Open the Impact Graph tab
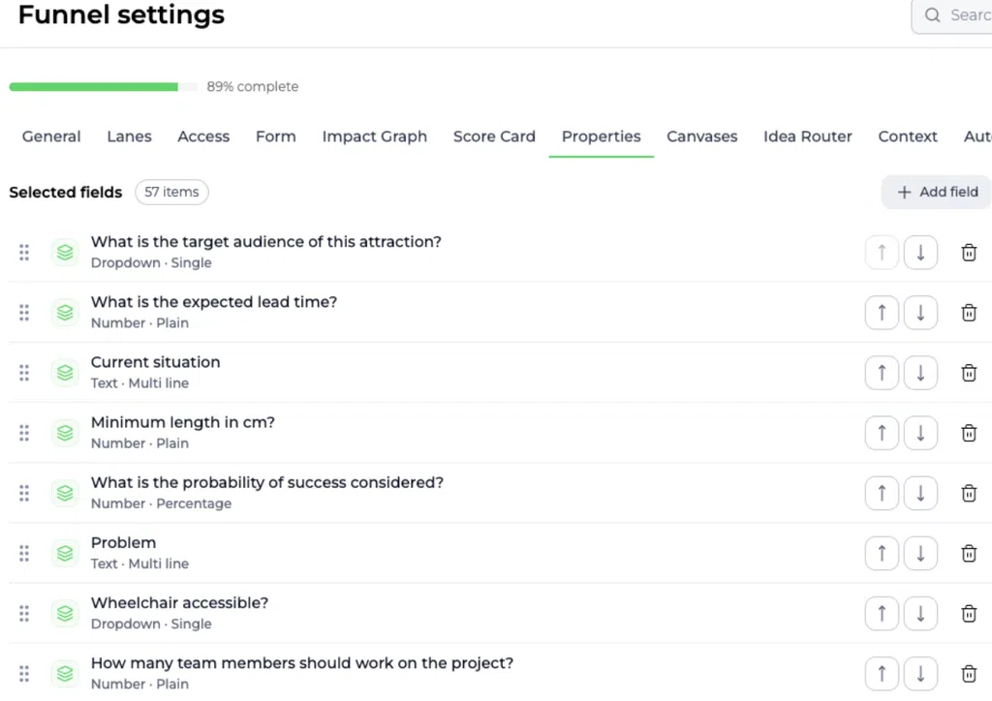The height and width of the screenshot is (701, 992). [375, 137]
